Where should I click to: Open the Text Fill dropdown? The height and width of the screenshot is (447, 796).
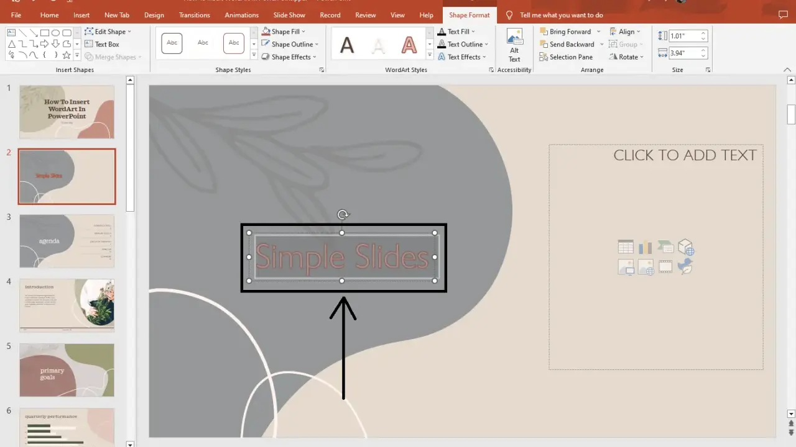pos(456,32)
